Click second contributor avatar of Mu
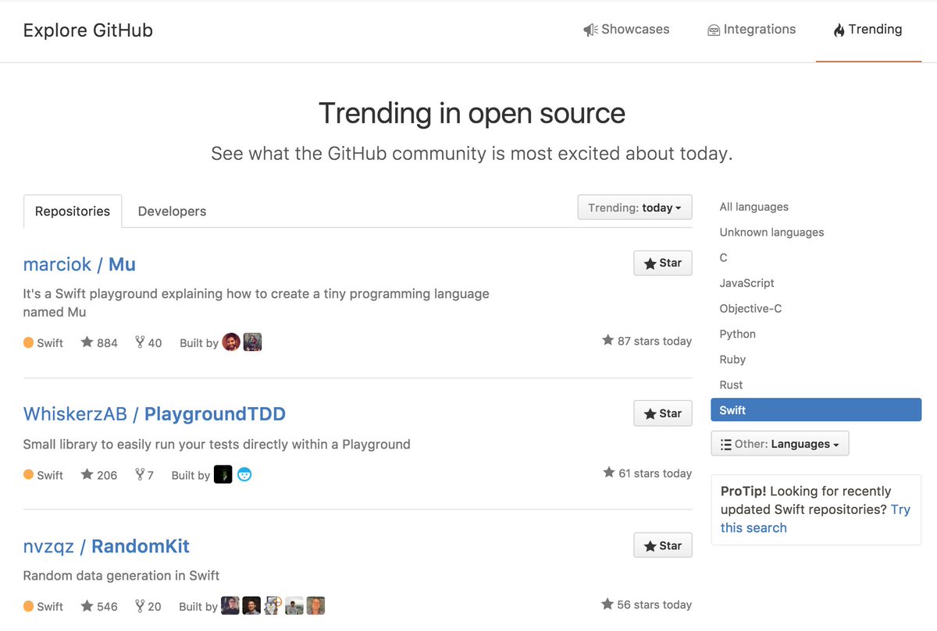This screenshot has height=631, width=937. coord(252,342)
